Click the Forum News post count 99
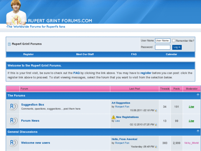 pos(176,121)
